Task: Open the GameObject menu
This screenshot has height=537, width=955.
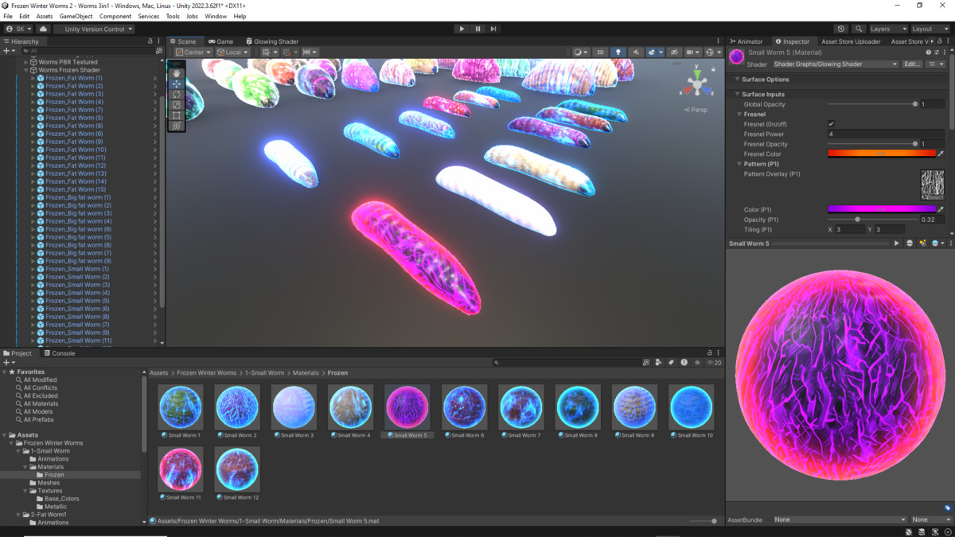Action: click(x=76, y=16)
